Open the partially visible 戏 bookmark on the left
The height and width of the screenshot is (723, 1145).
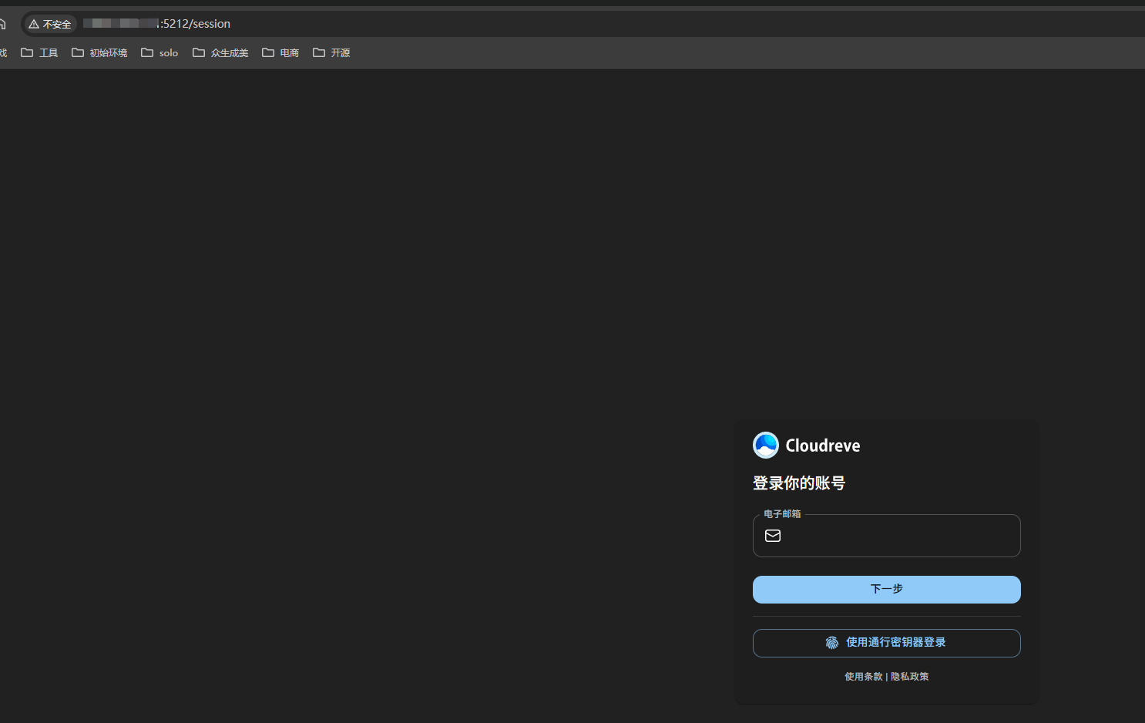[3, 52]
